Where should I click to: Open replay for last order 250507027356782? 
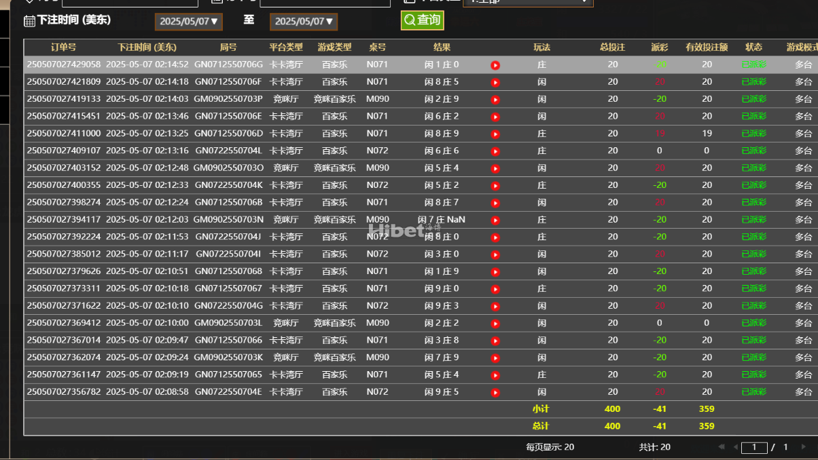(x=495, y=392)
